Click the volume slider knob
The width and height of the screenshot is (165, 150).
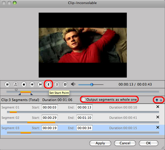92,84
